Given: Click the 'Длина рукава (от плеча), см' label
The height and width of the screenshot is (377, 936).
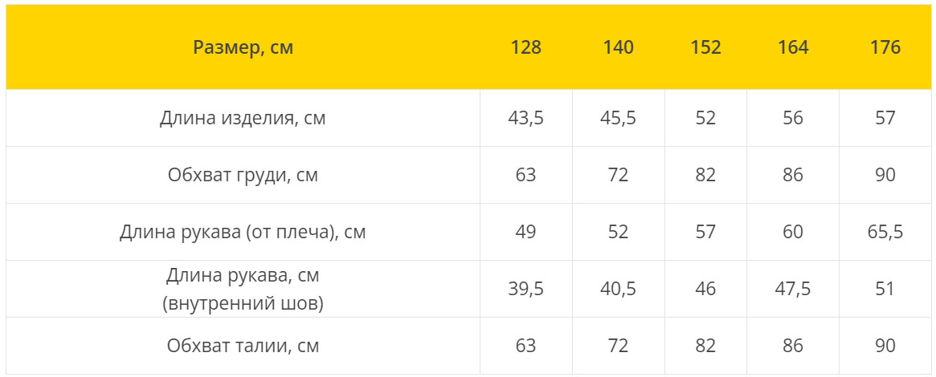Looking at the screenshot, I should (x=243, y=232).
